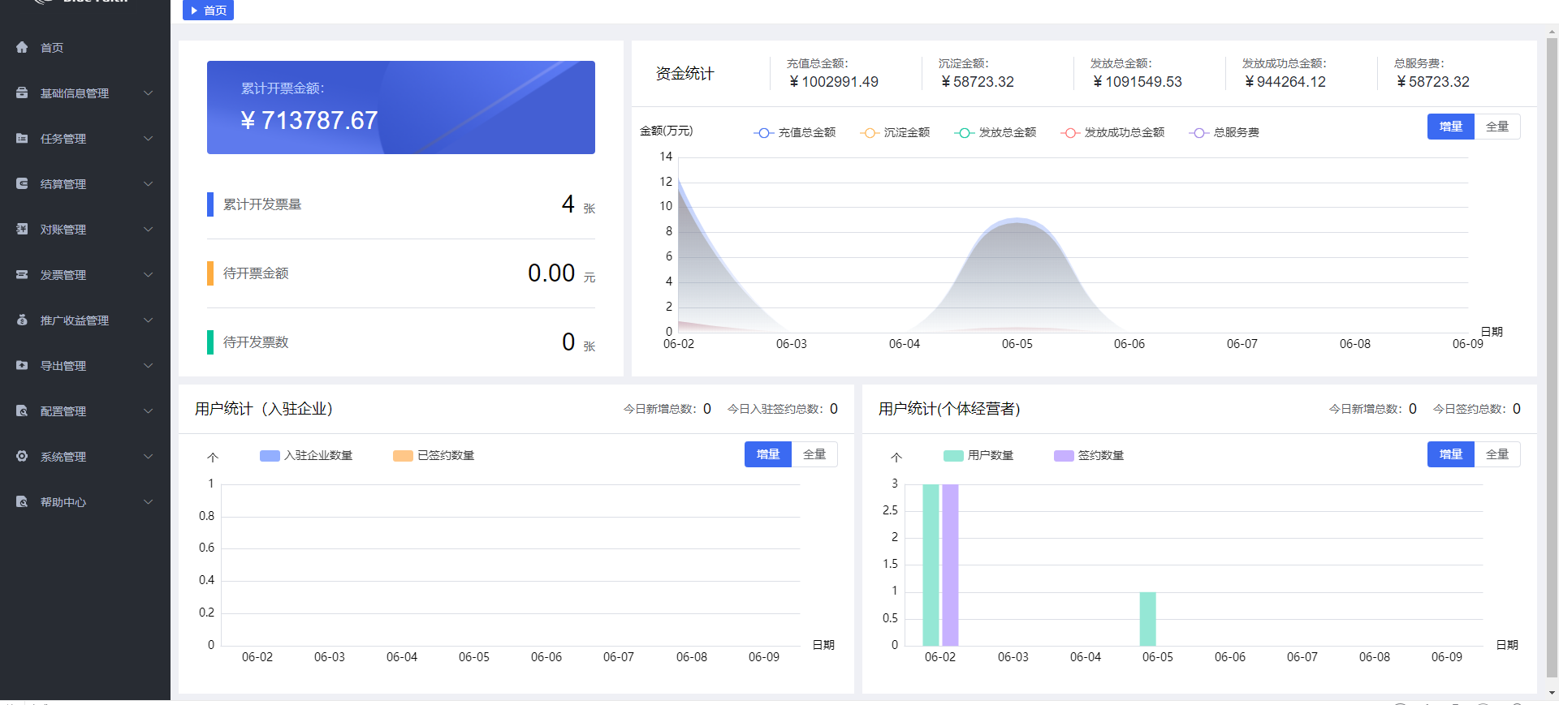Select the 首页 tab at top

pos(208,10)
